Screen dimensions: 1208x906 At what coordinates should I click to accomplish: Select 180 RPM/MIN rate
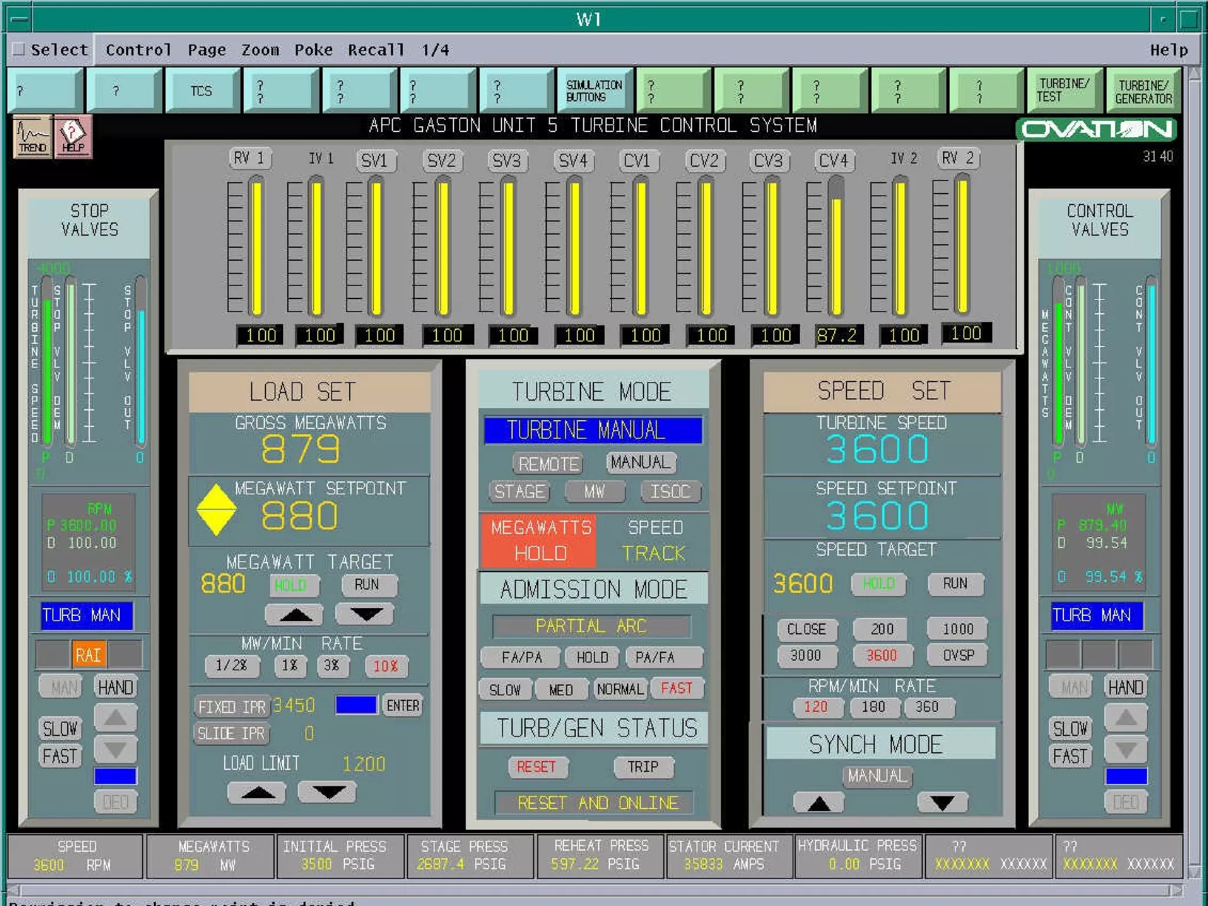click(874, 707)
